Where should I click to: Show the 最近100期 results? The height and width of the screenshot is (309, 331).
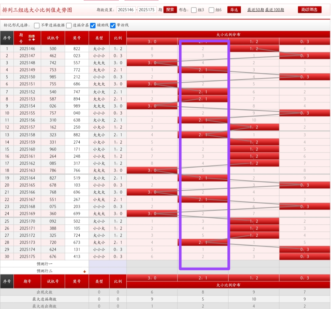tap(274, 10)
